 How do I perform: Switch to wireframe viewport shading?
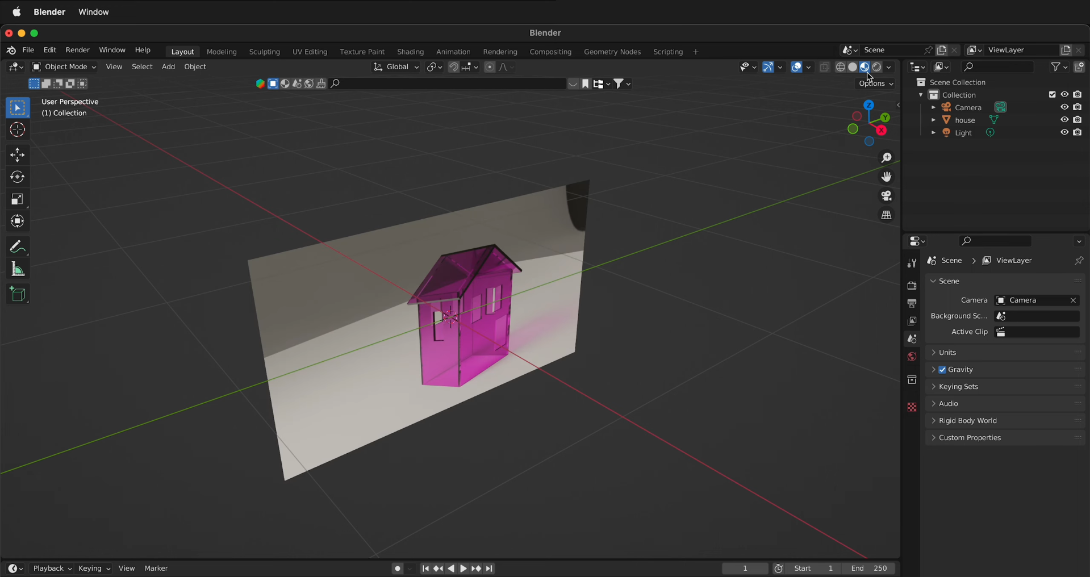[x=840, y=67]
